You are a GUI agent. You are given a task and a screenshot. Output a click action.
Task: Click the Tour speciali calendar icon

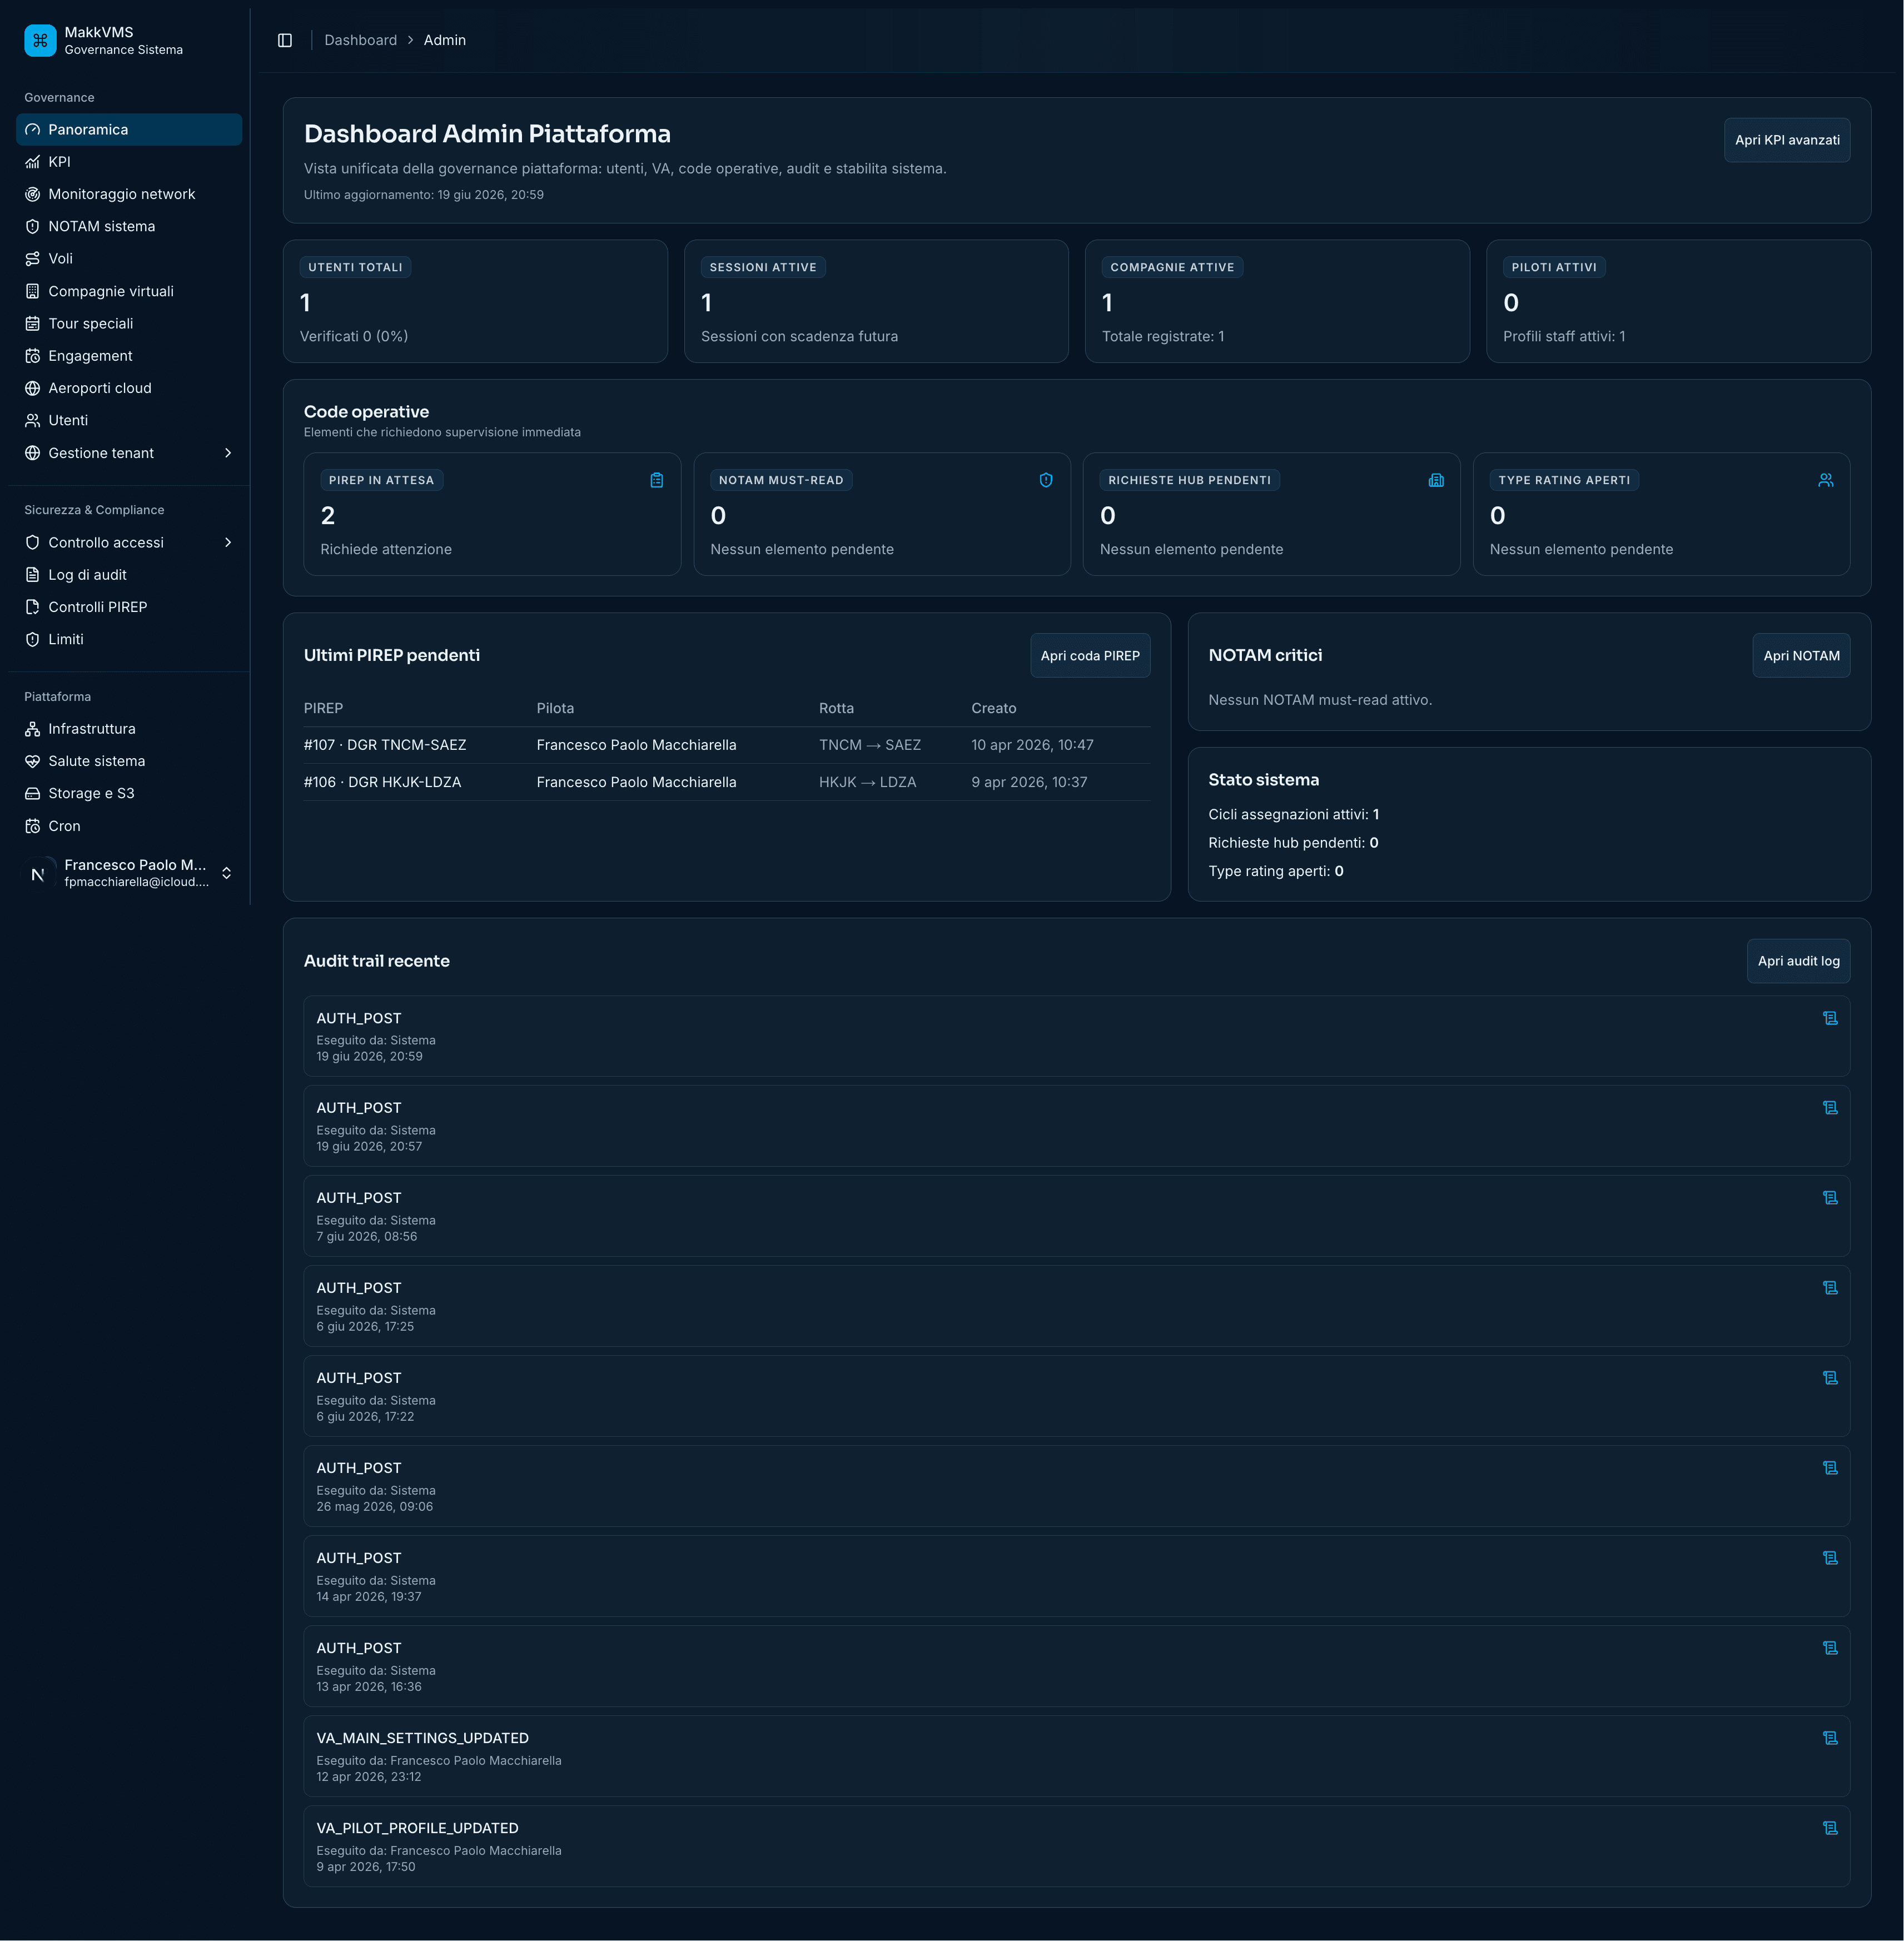pyautogui.click(x=32, y=323)
